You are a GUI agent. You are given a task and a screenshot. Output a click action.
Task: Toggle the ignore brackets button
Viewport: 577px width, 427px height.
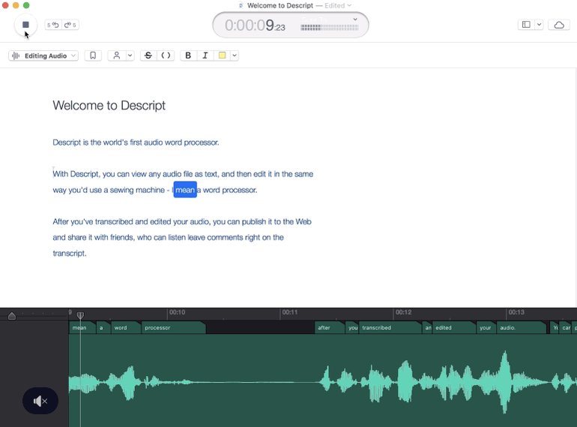pyautogui.click(x=166, y=56)
